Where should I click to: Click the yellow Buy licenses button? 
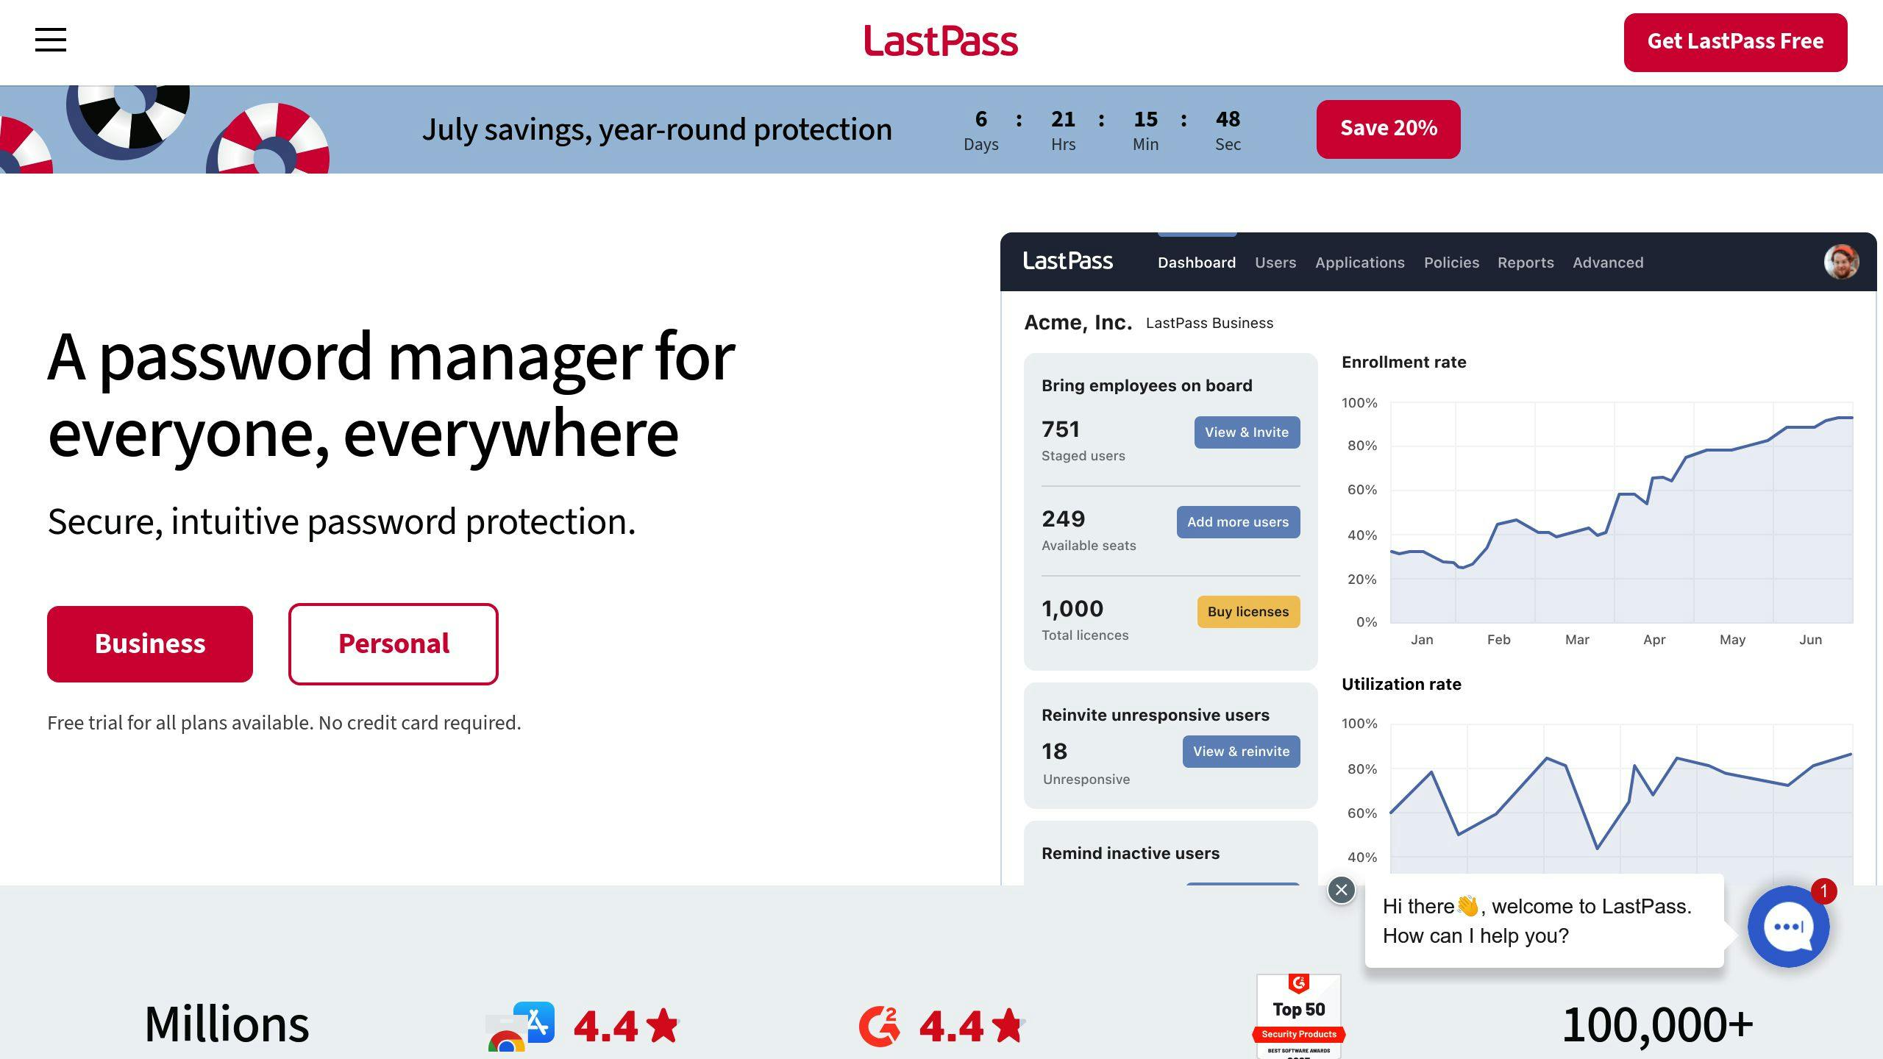[x=1248, y=612]
